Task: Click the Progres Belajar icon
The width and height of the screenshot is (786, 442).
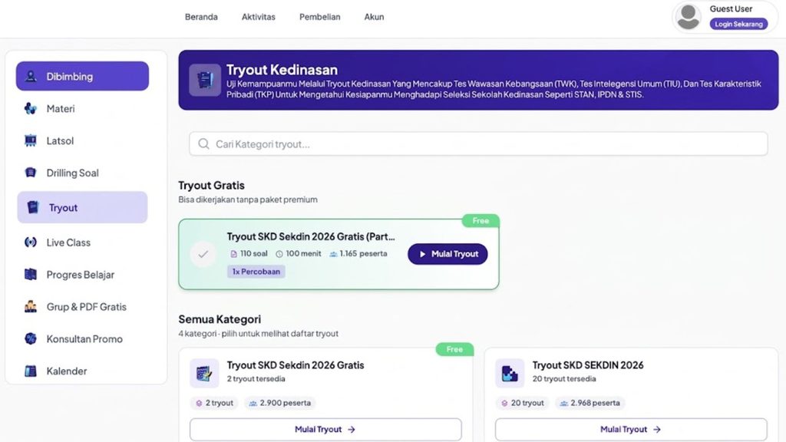Action: pos(31,274)
